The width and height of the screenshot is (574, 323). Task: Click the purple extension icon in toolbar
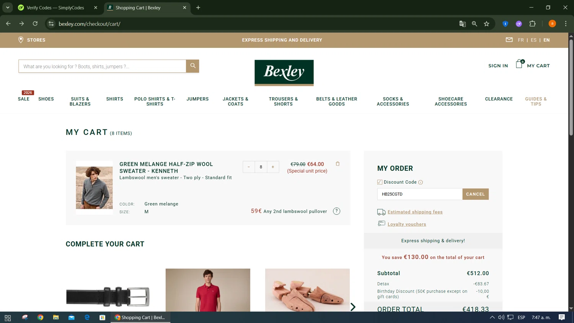519,24
